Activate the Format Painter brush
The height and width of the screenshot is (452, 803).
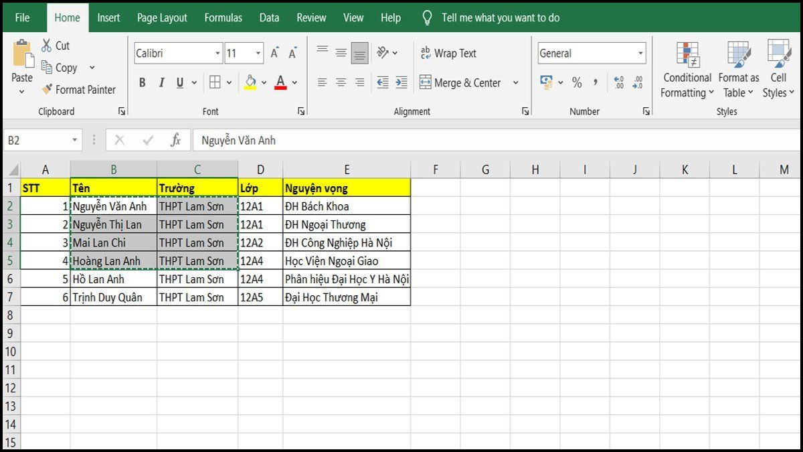click(x=46, y=89)
